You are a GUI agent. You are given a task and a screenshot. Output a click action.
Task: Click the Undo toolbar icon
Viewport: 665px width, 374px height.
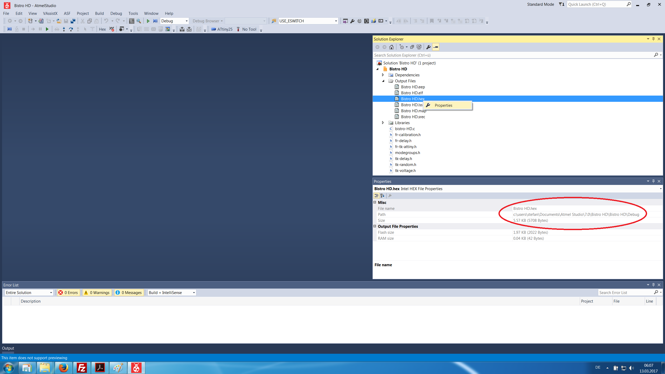pyautogui.click(x=106, y=21)
